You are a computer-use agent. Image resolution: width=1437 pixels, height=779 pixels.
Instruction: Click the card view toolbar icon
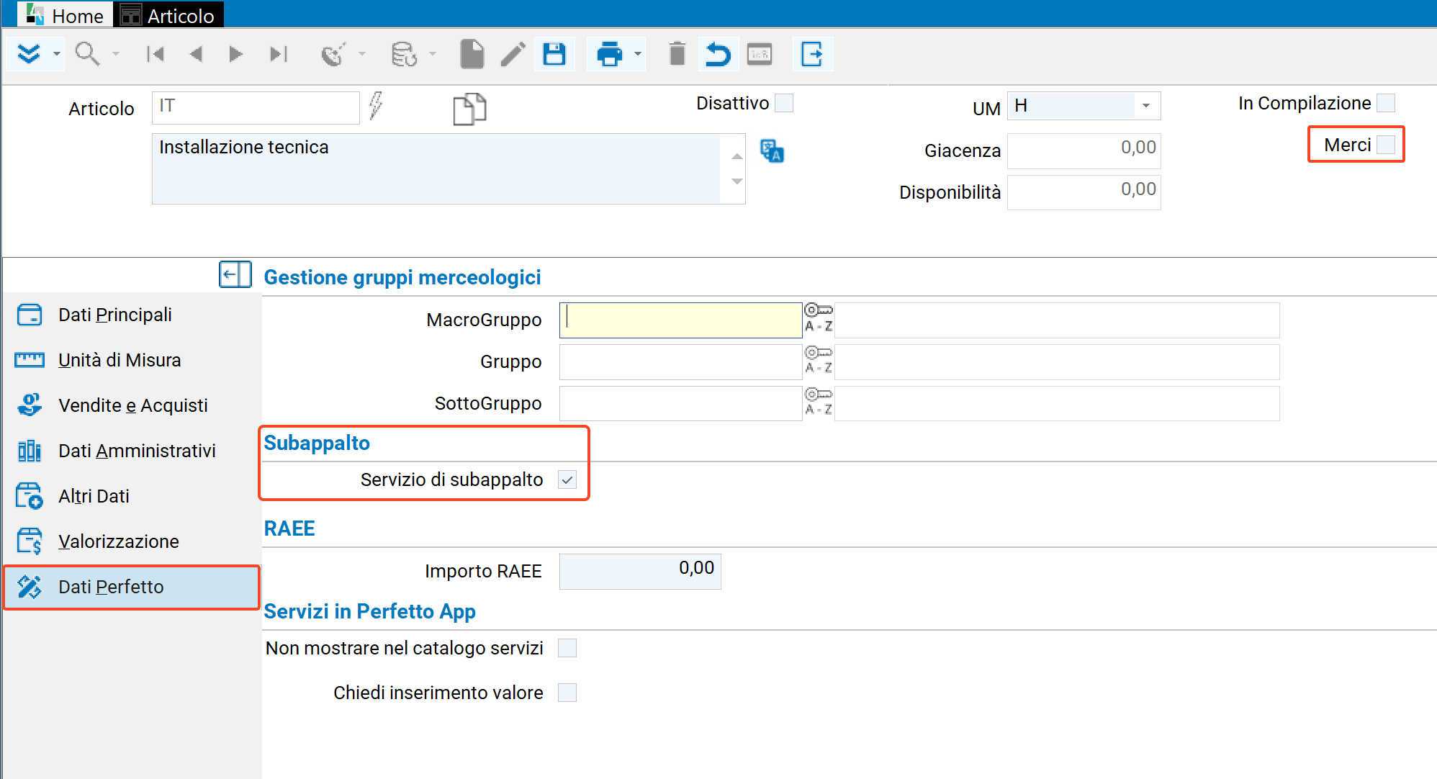[x=760, y=54]
